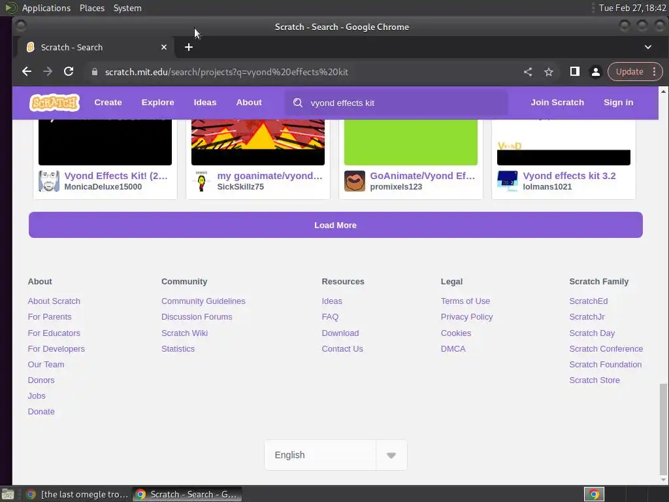Click Join Scratch

557,103
